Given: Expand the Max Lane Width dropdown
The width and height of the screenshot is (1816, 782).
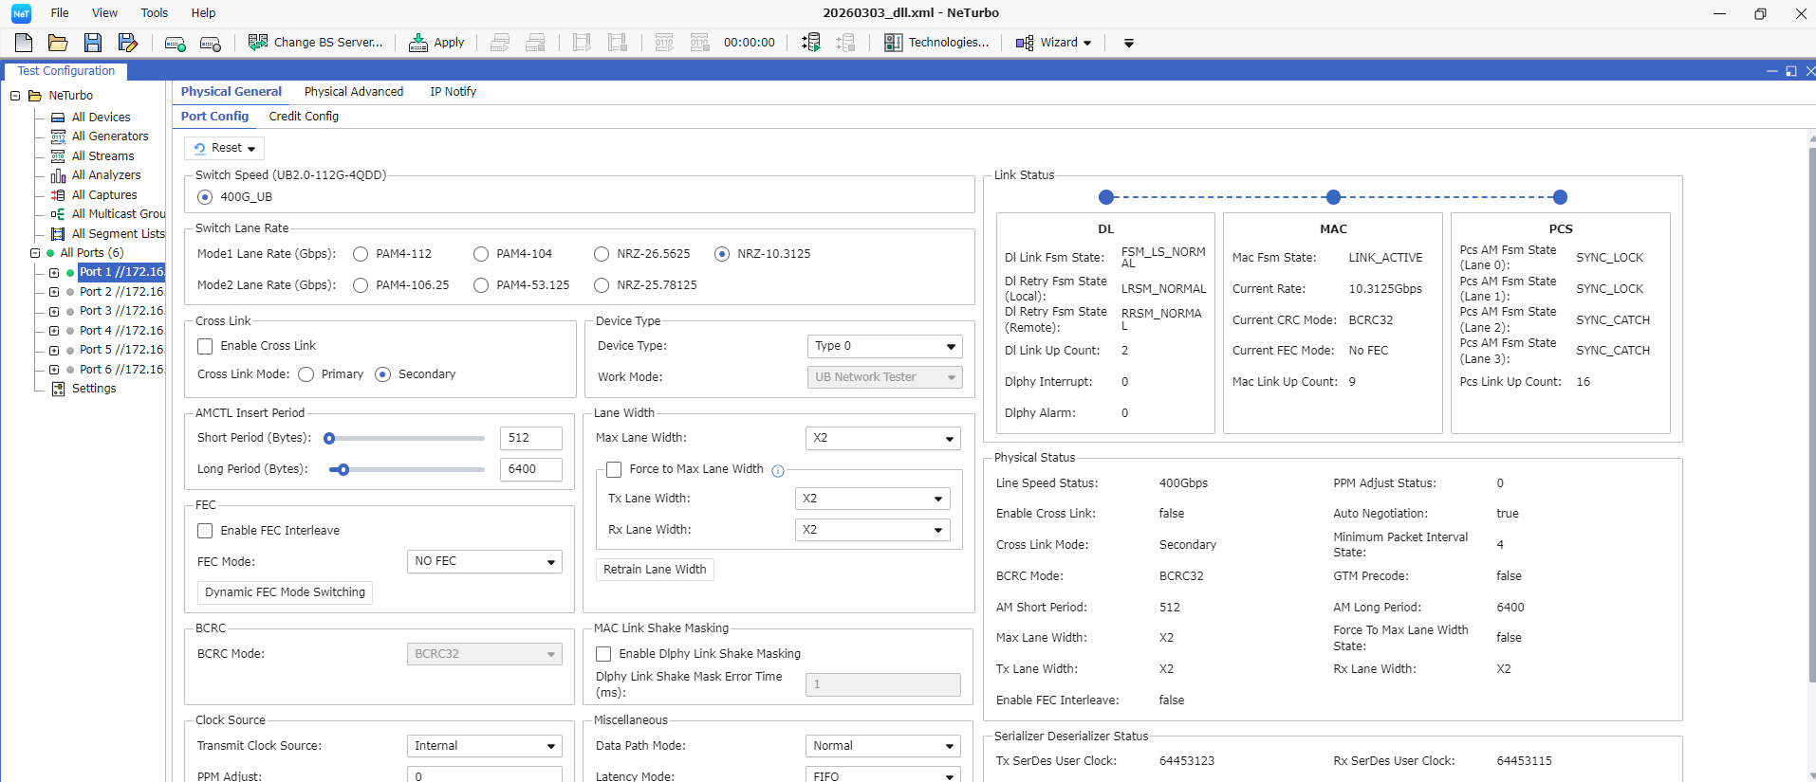Looking at the screenshot, I should [882, 438].
